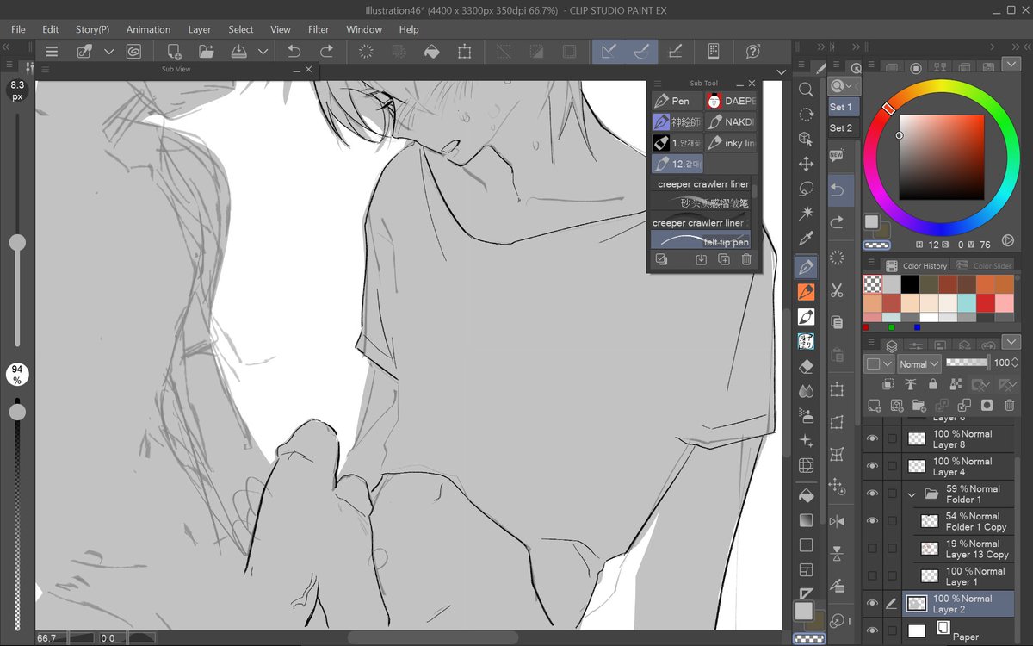Select the orange Marker tool icon

806,290
